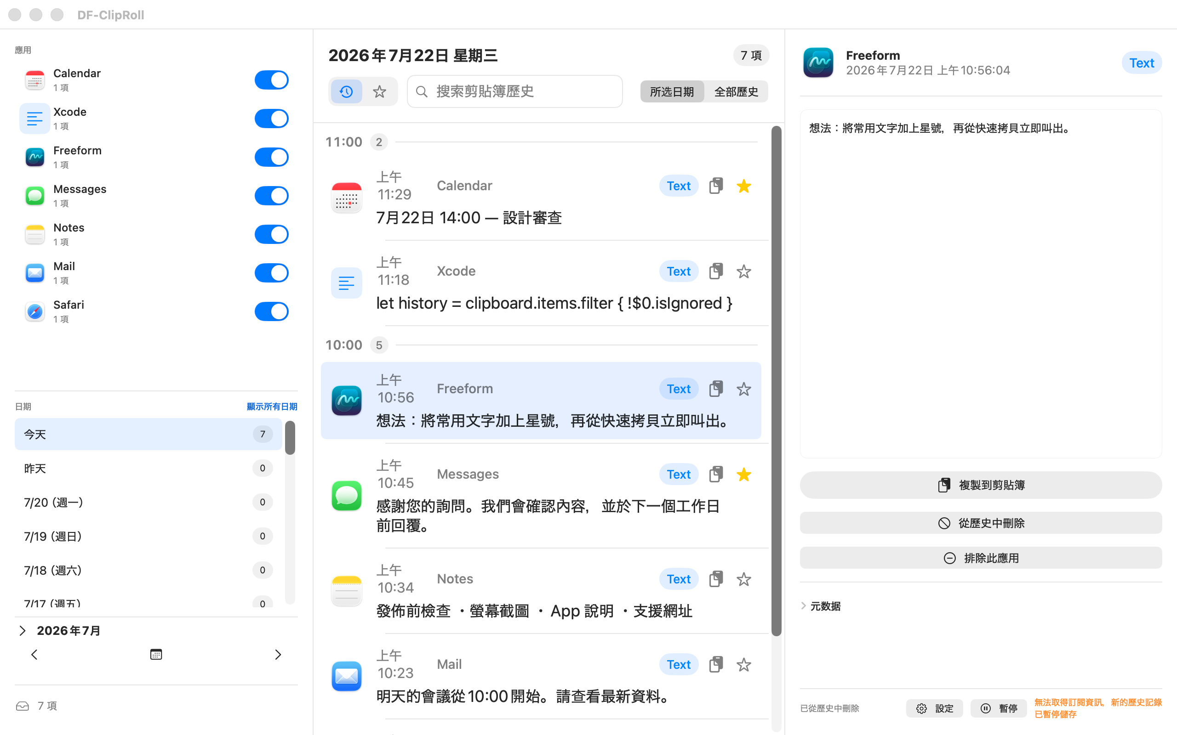Click the 11:00 group count badge
Screen dimensions: 1177x735
pos(379,142)
